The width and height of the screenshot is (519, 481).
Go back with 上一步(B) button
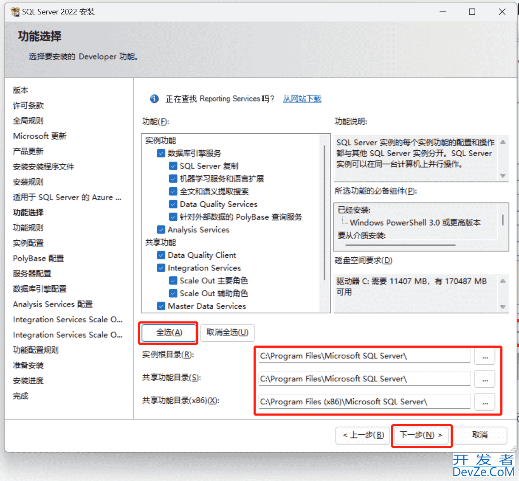pyautogui.click(x=363, y=435)
